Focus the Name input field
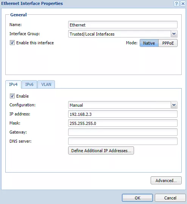Viewport: 187px width, 204px height. click(123, 25)
